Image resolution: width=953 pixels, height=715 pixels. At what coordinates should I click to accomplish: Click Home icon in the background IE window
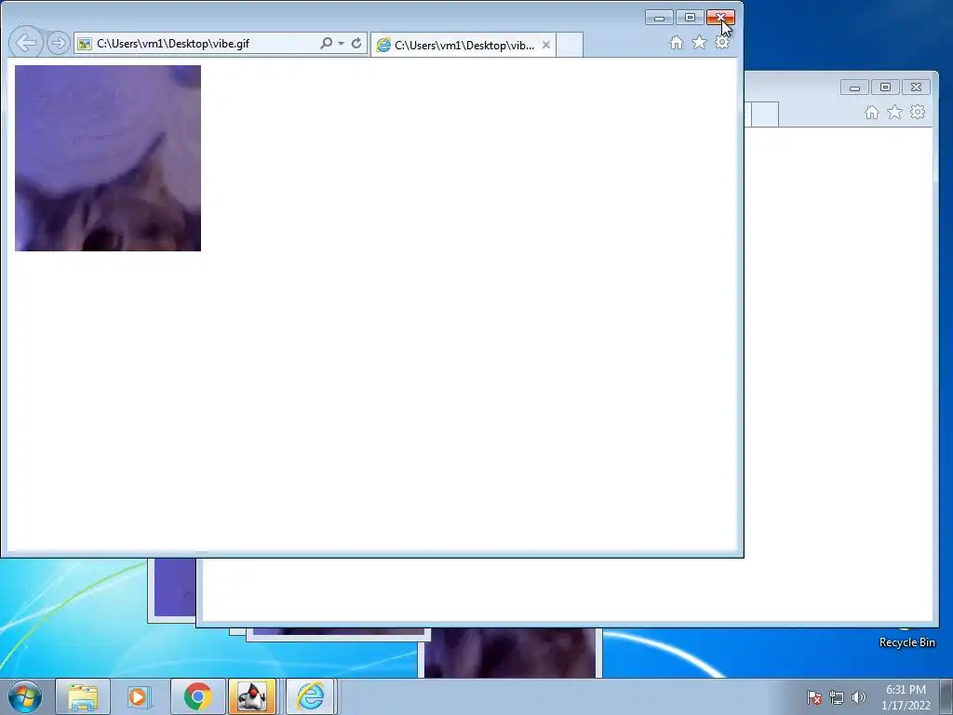tap(871, 112)
